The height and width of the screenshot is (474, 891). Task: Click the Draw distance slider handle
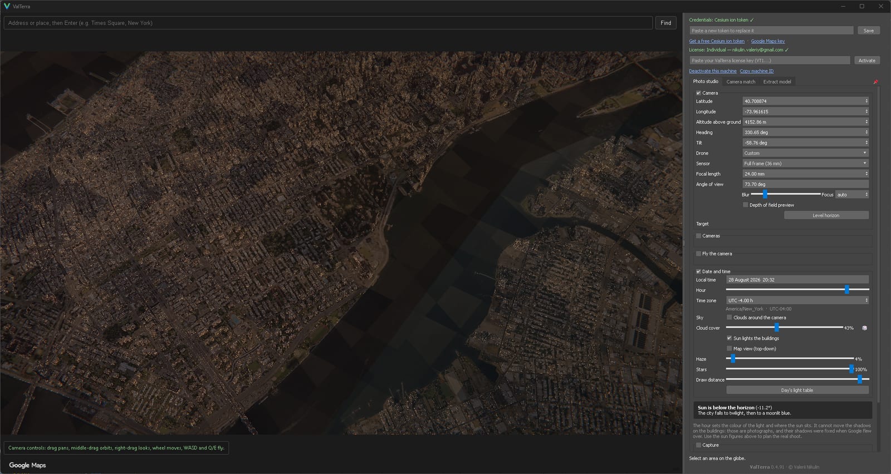click(x=860, y=379)
